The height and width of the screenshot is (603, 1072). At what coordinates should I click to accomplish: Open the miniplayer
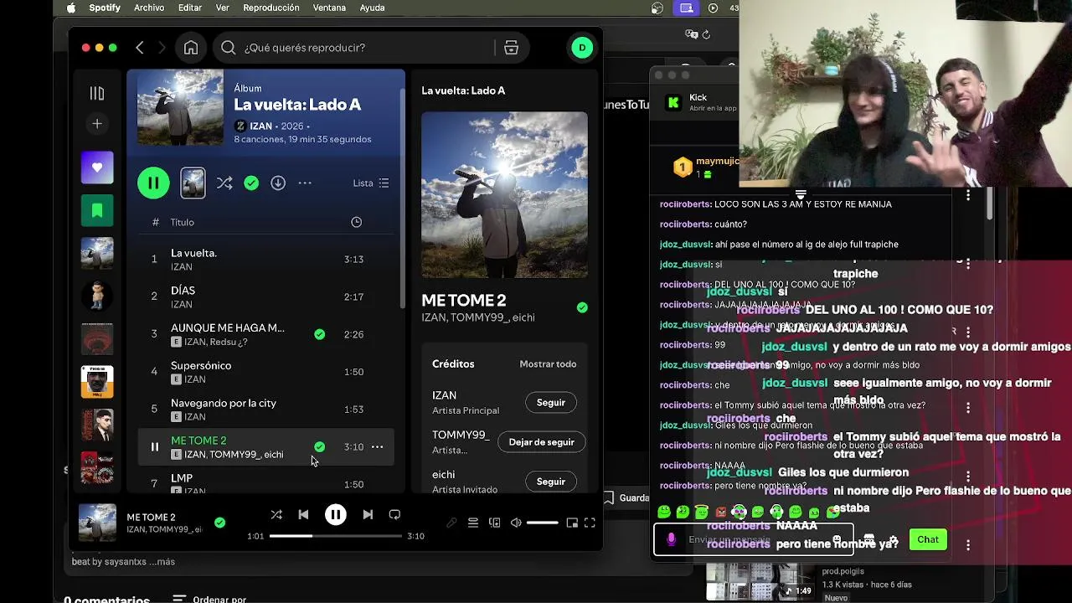click(x=572, y=523)
